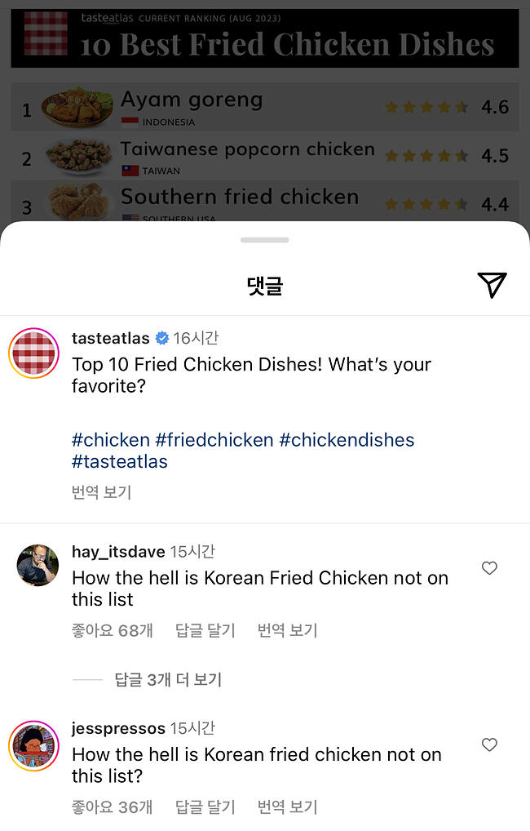Reply to jesspressos' comment
This screenshot has height=831, width=530.
click(x=205, y=807)
